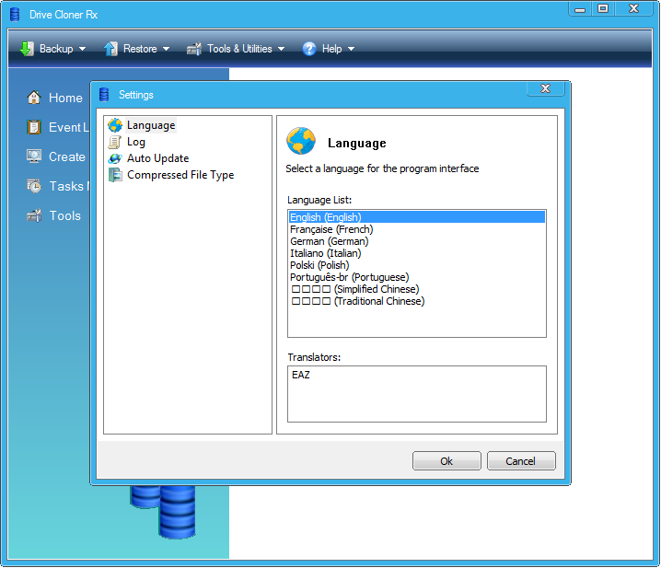Select German (German) in language list
This screenshot has height=568, width=661.
(417, 241)
